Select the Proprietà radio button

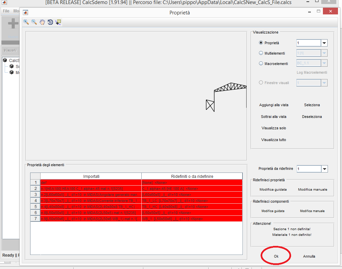[261, 43]
